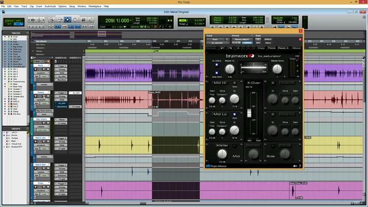Image resolution: width=368 pixels, height=207 pixels.
Task: Open the File menu
Action: pos(3,6)
